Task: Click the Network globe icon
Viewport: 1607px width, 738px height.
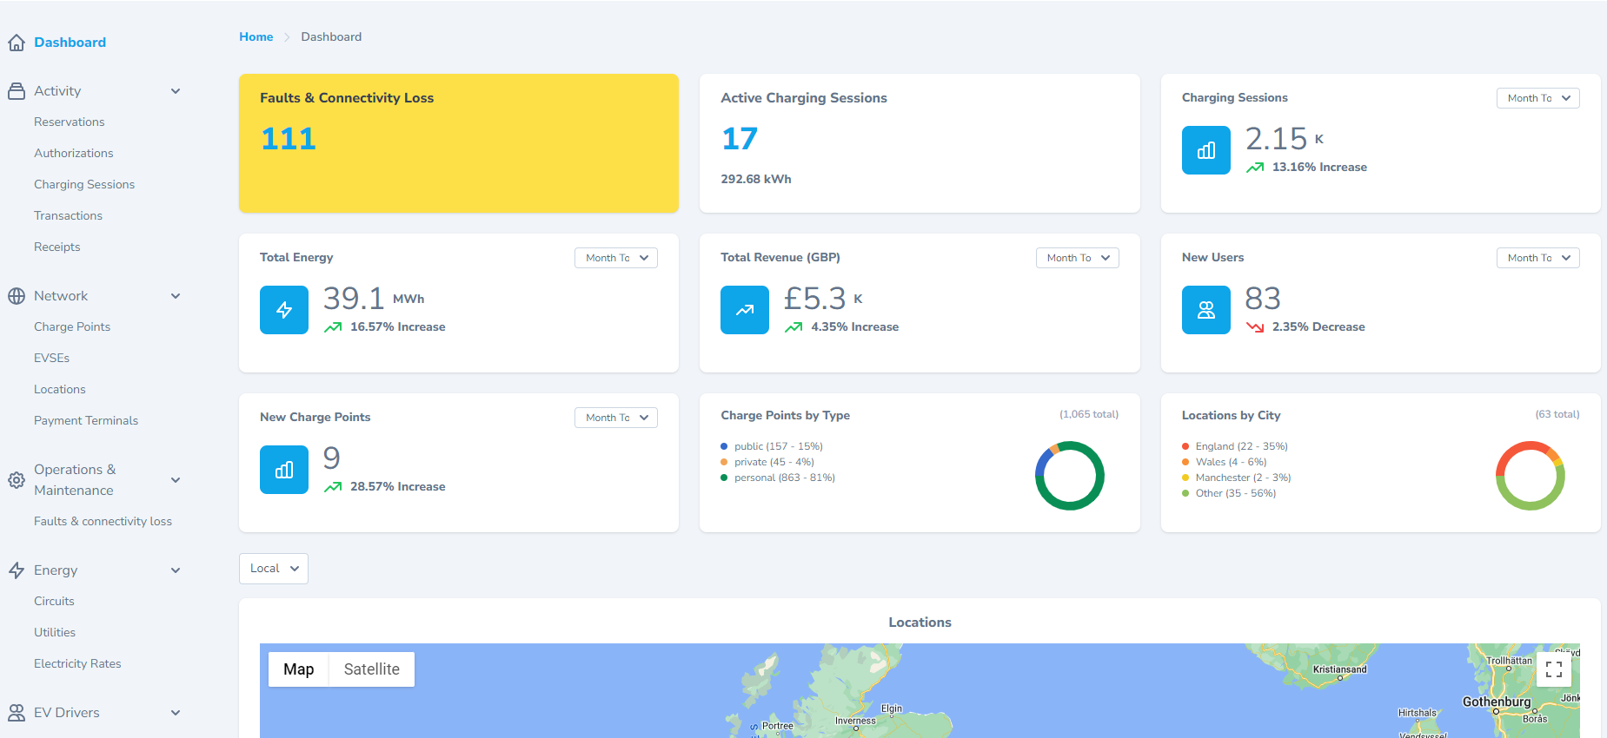Action: (x=17, y=296)
